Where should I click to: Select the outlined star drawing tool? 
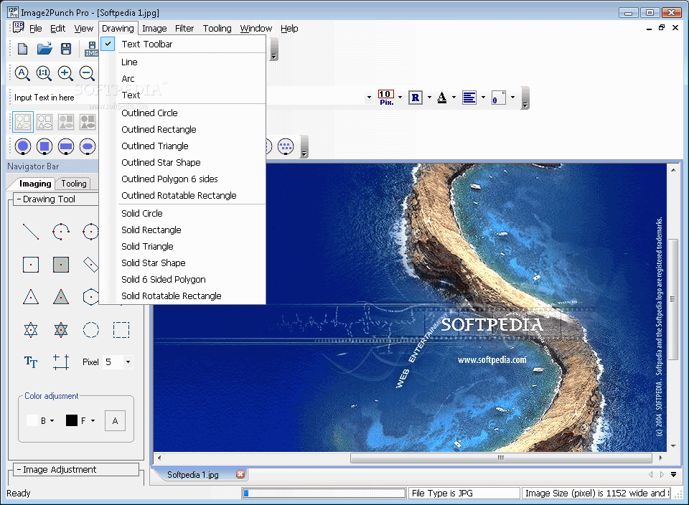click(x=31, y=330)
